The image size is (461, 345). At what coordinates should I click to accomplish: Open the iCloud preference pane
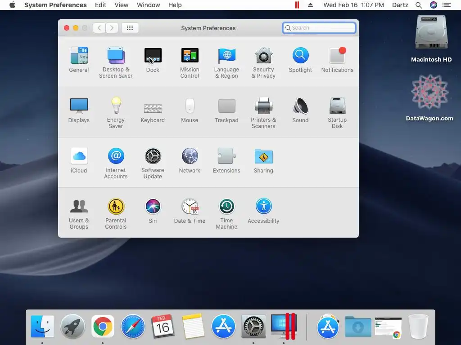point(79,160)
